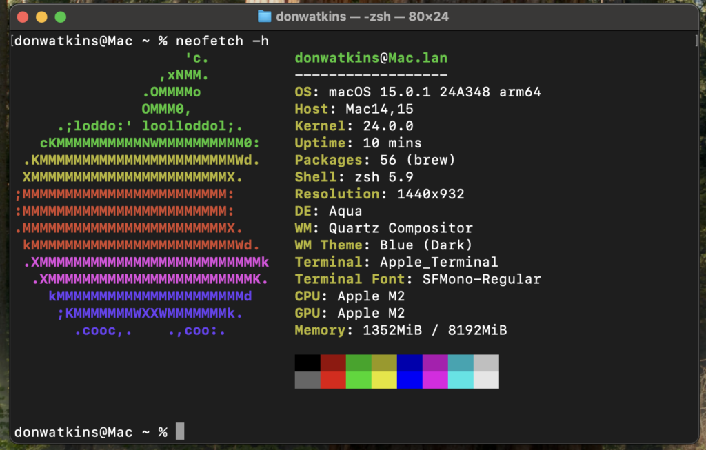The image size is (706, 450).
Task: Click the window title donwatkins — -zsh — 80×24
Action: click(x=363, y=17)
